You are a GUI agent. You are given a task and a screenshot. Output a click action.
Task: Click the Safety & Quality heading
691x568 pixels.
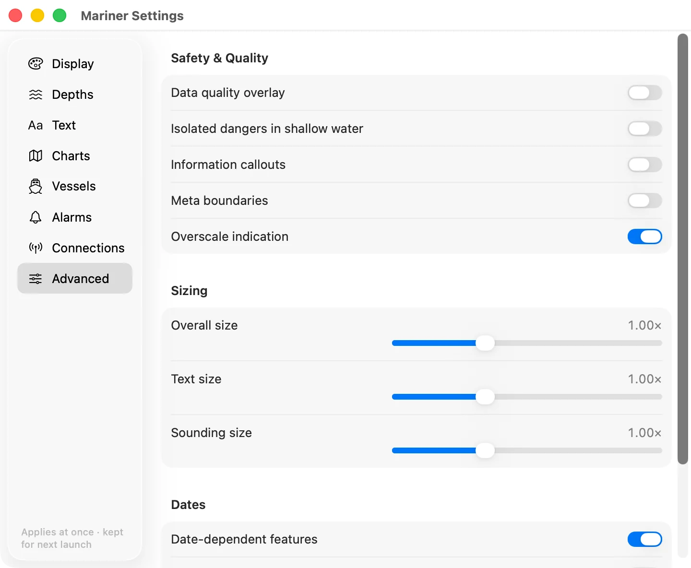tap(219, 58)
